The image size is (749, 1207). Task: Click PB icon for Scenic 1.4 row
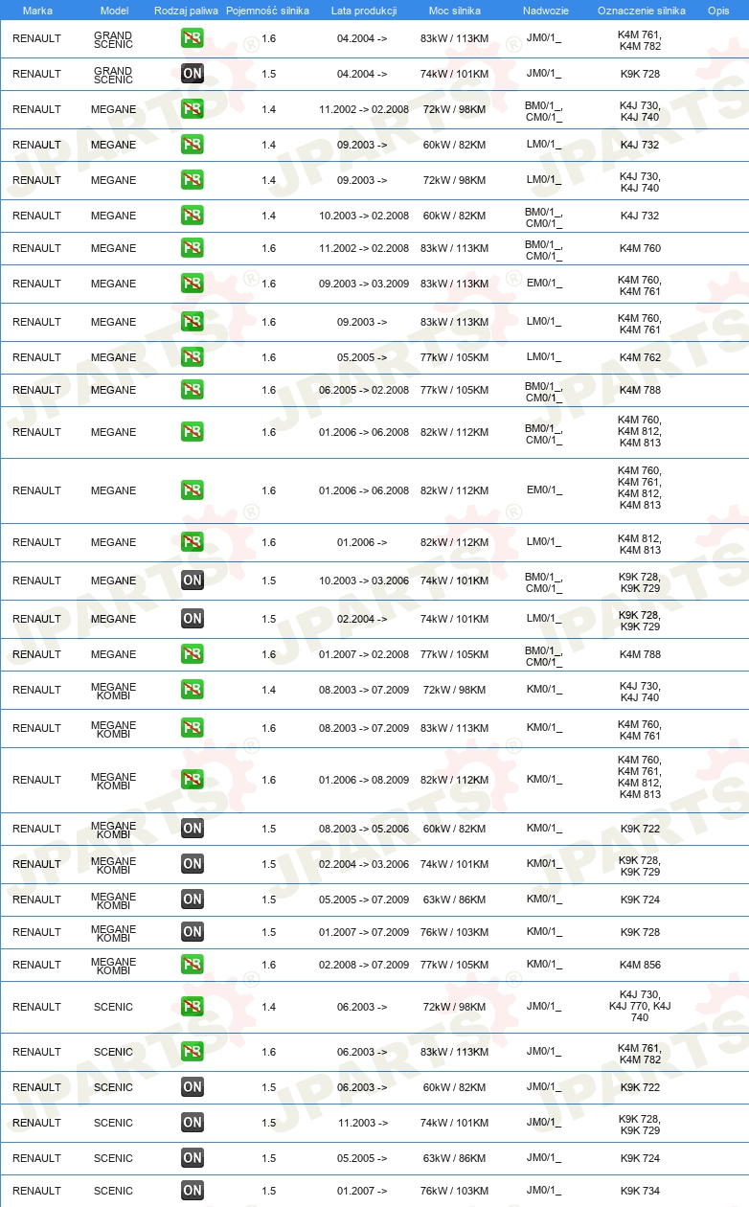192,1007
